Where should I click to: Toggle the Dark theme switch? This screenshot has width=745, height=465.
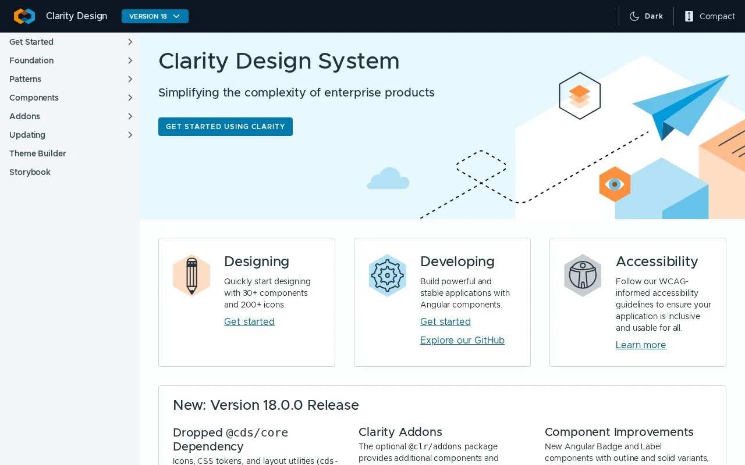[646, 16]
